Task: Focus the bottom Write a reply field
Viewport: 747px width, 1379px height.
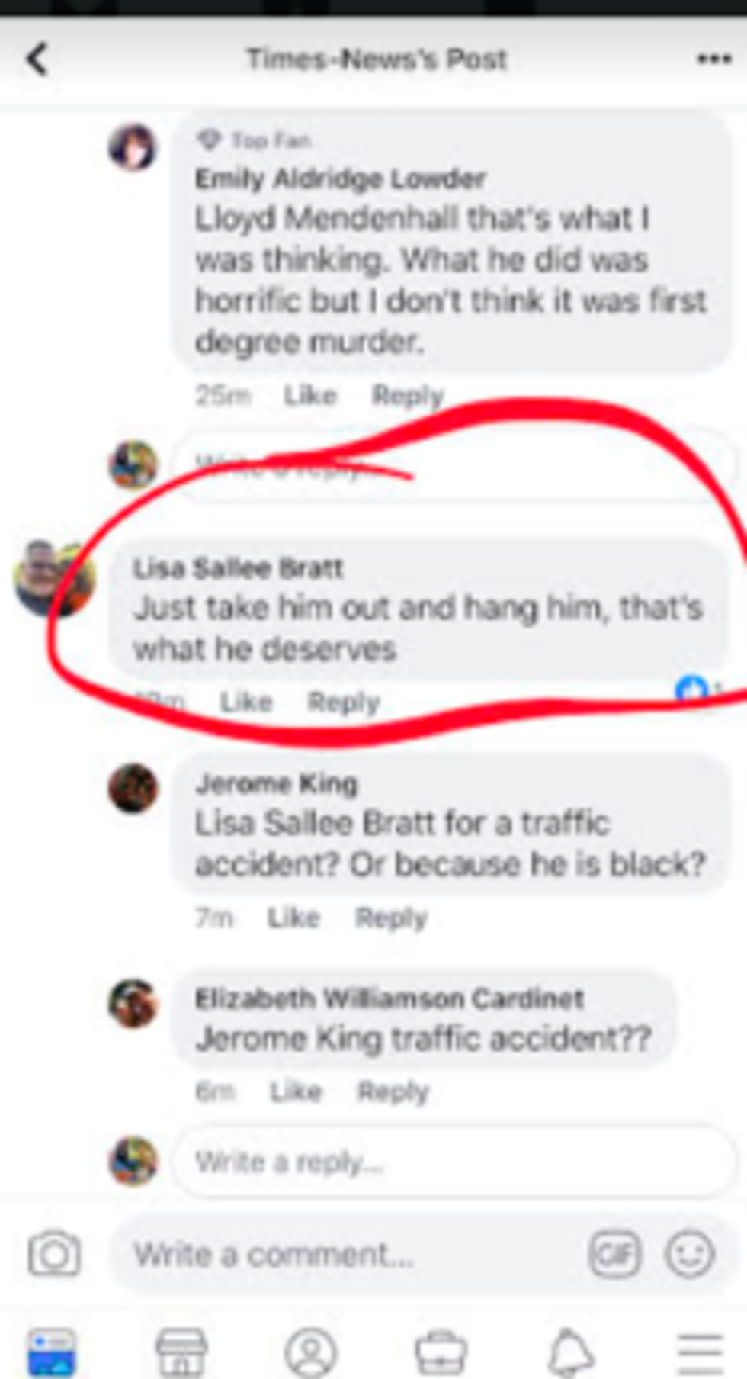Action: (454, 1162)
